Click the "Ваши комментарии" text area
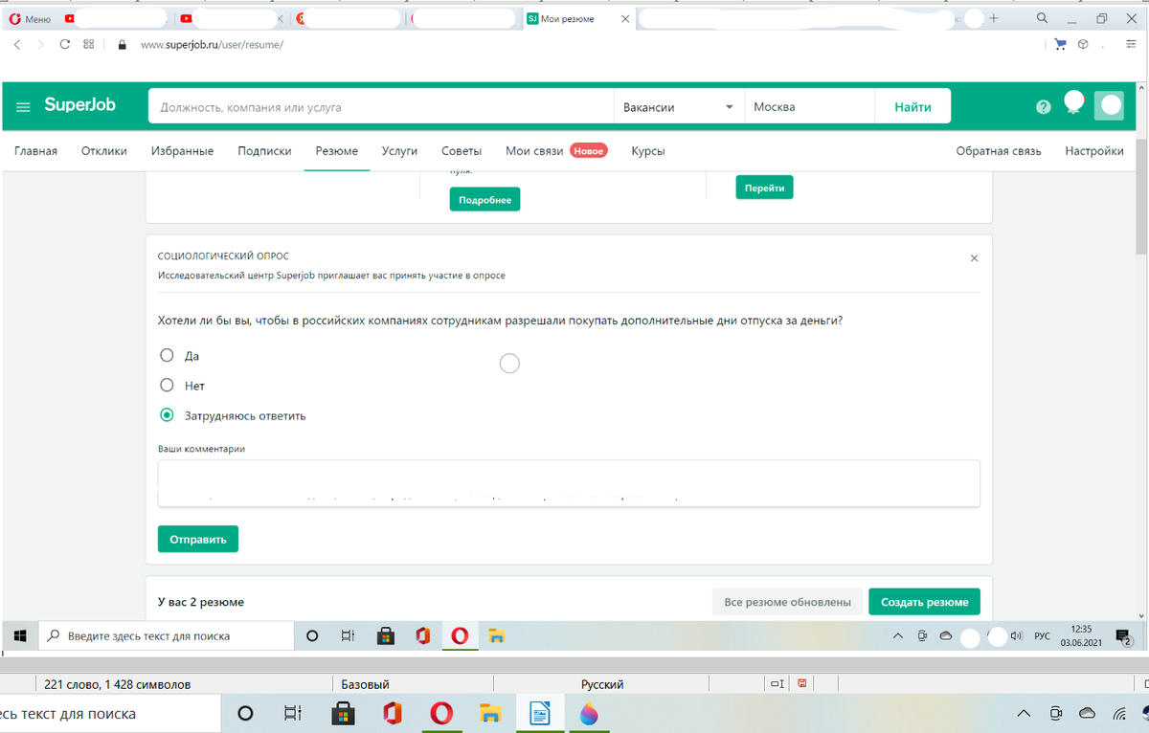Viewport: 1149px width, 733px height. (569, 483)
